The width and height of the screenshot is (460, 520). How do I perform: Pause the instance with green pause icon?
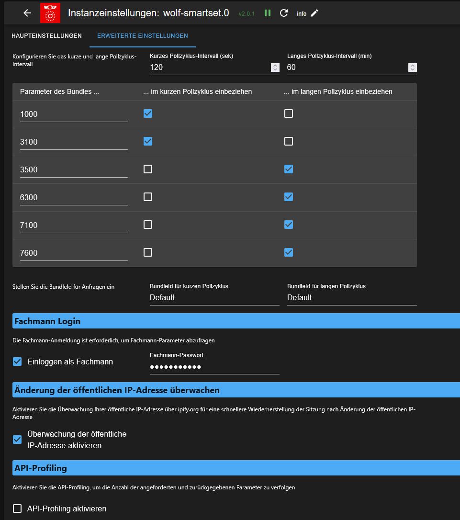click(268, 13)
